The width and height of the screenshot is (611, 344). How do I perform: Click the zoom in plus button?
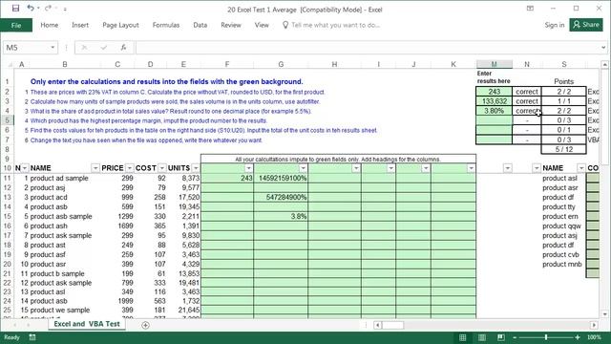tap(578, 337)
